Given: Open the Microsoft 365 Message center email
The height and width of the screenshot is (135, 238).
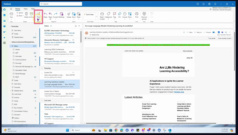Looking at the screenshot, I should coord(60,107).
